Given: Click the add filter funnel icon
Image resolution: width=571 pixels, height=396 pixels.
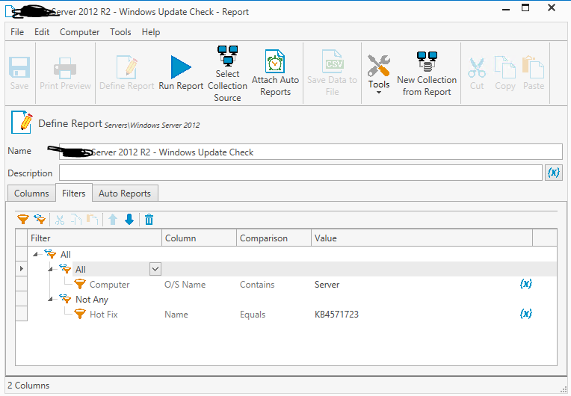Looking at the screenshot, I should point(22,220).
